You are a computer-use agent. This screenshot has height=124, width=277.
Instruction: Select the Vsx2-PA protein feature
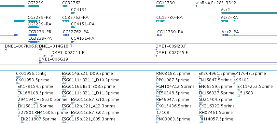[x=249, y=35]
